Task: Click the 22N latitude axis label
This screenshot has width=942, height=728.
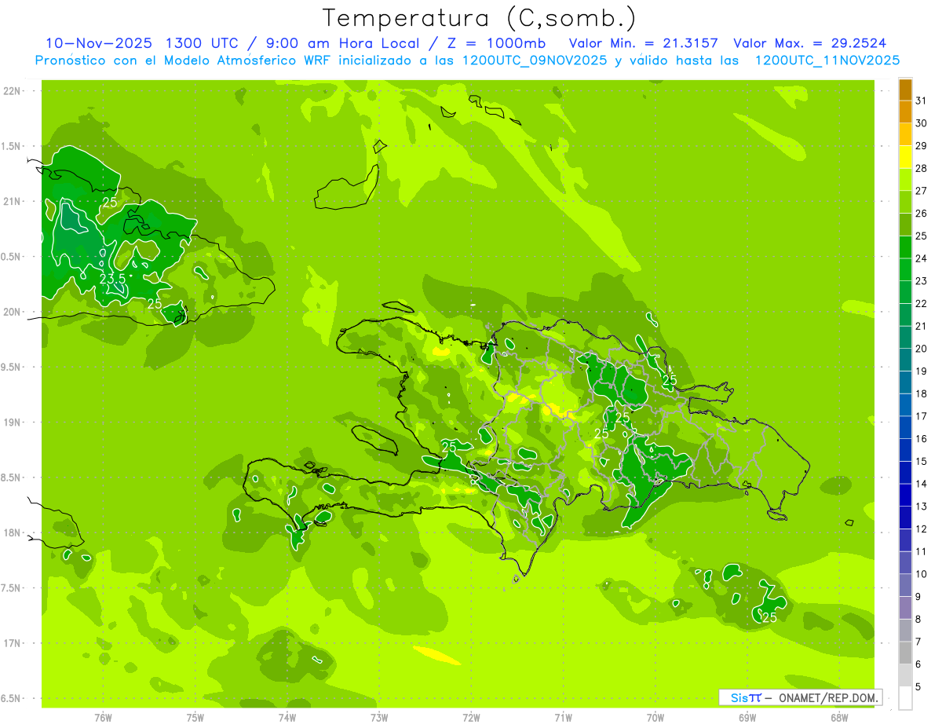Action: (13, 91)
